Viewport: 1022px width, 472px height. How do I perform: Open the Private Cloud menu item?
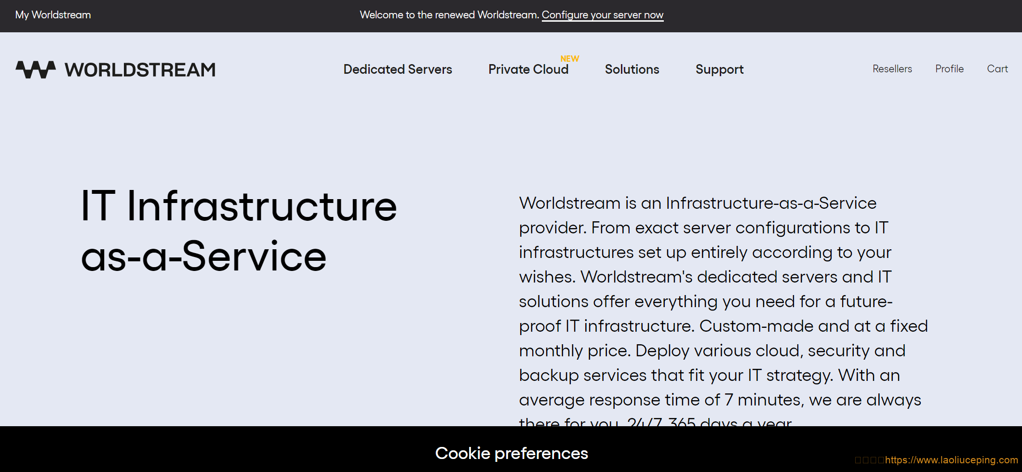coord(528,69)
